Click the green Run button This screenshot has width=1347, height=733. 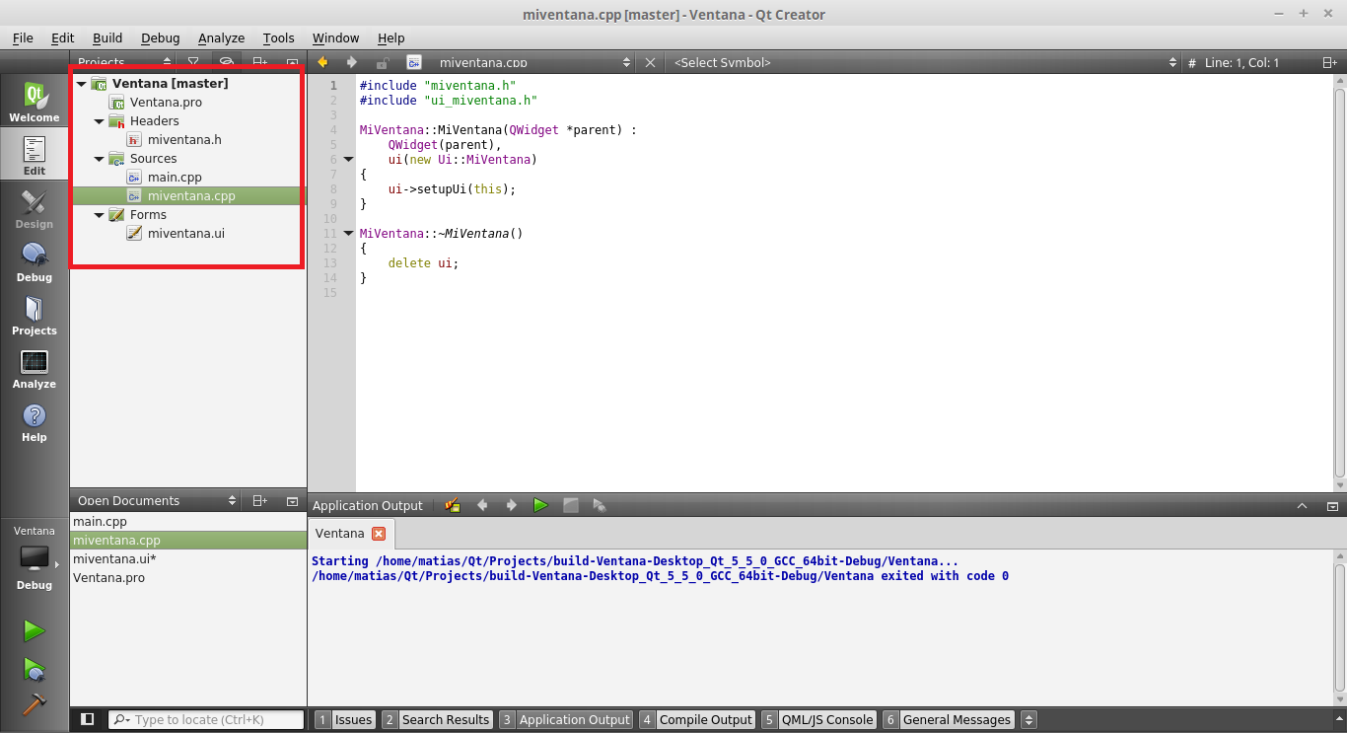(x=35, y=630)
